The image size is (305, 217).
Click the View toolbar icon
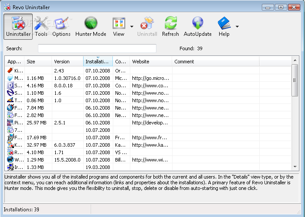point(119,27)
